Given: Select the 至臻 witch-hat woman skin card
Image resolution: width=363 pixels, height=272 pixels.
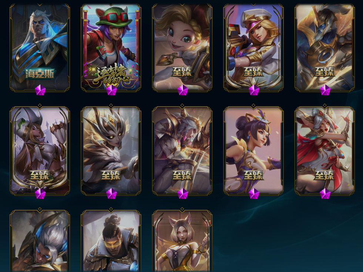Looking at the screenshot, I should click(x=40, y=150).
